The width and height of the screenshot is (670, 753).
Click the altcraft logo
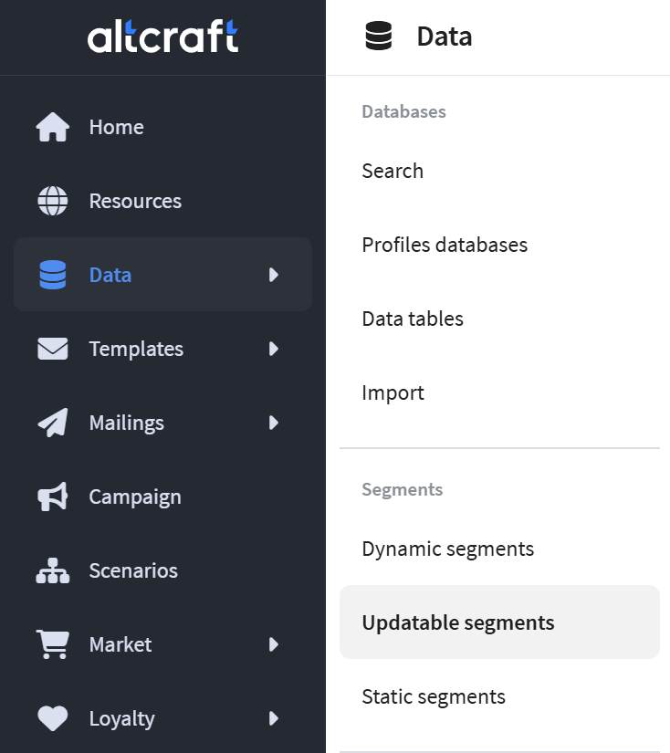[x=162, y=37]
